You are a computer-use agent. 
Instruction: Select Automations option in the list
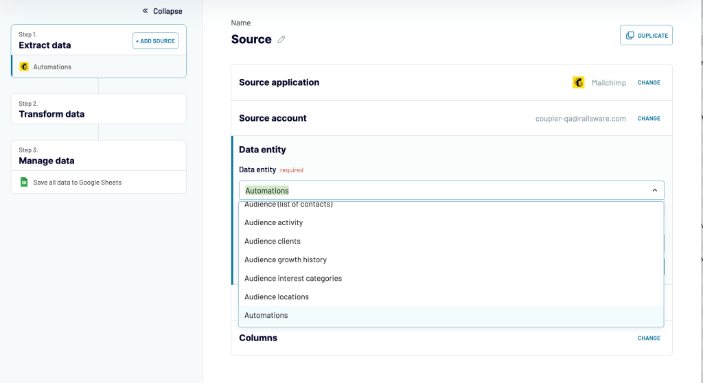pyautogui.click(x=451, y=315)
